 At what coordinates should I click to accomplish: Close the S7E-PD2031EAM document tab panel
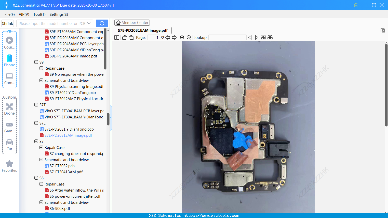point(383,30)
